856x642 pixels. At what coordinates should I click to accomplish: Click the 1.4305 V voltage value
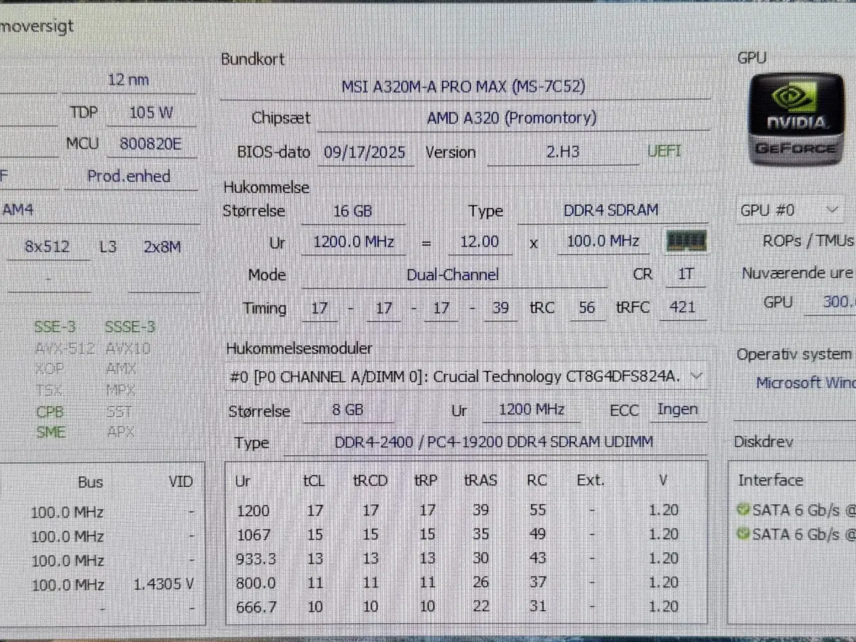(x=164, y=583)
